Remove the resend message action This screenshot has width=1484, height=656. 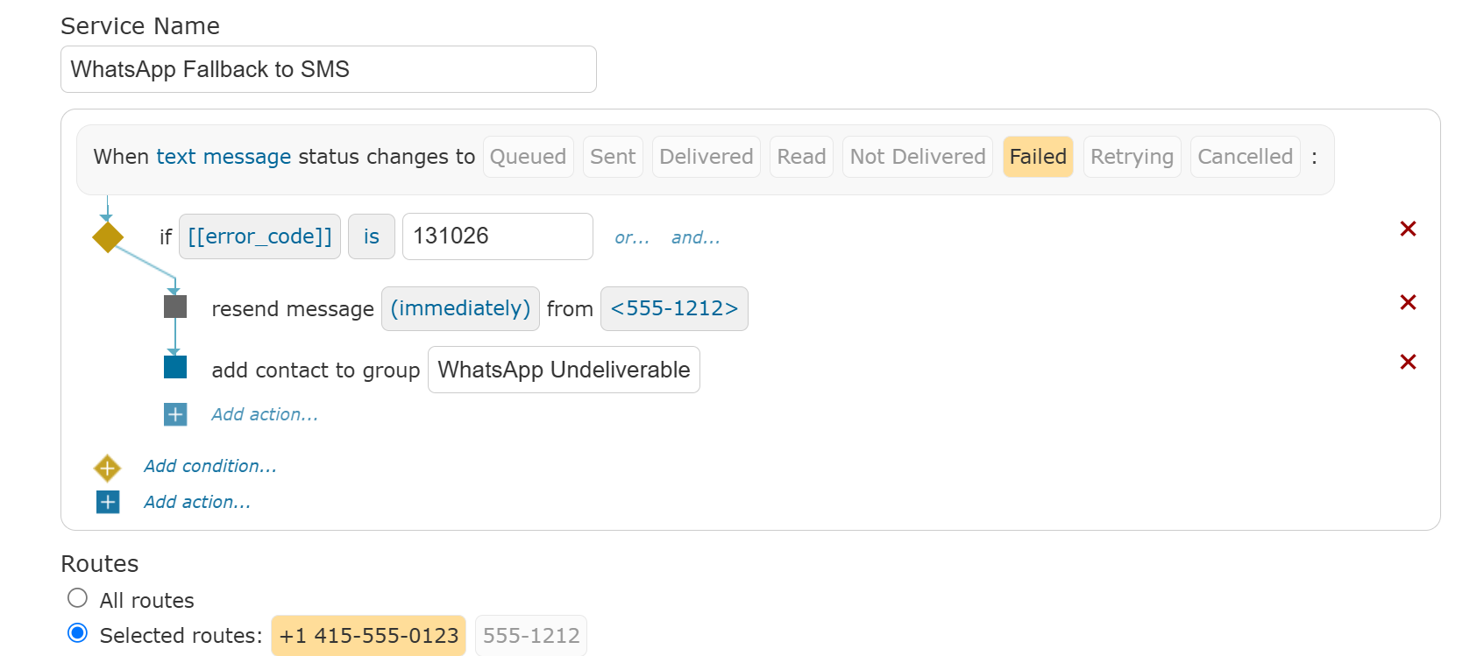(1408, 302)
